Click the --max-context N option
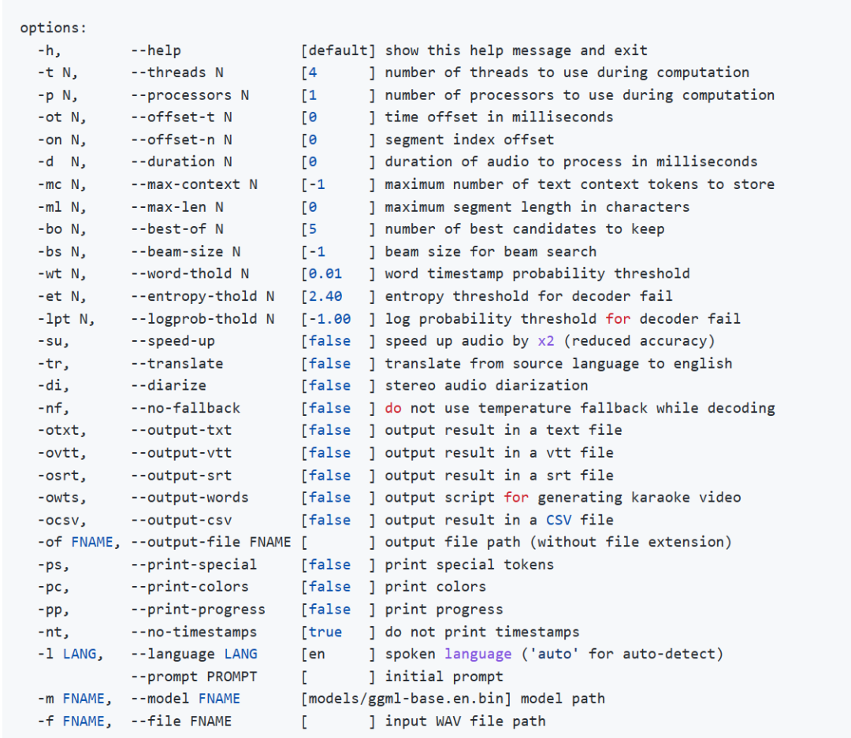Viewport: 851px width, 738px height. pyautogui.click(x=194, y=184)
